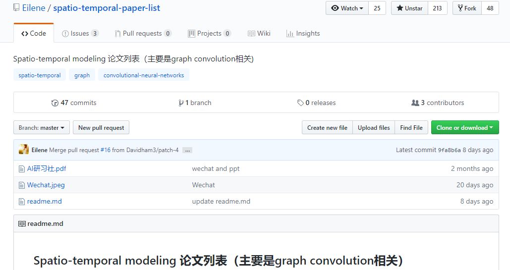View the 47 commits history
This screenshot has width=510, height=270.
coord(74,103)
